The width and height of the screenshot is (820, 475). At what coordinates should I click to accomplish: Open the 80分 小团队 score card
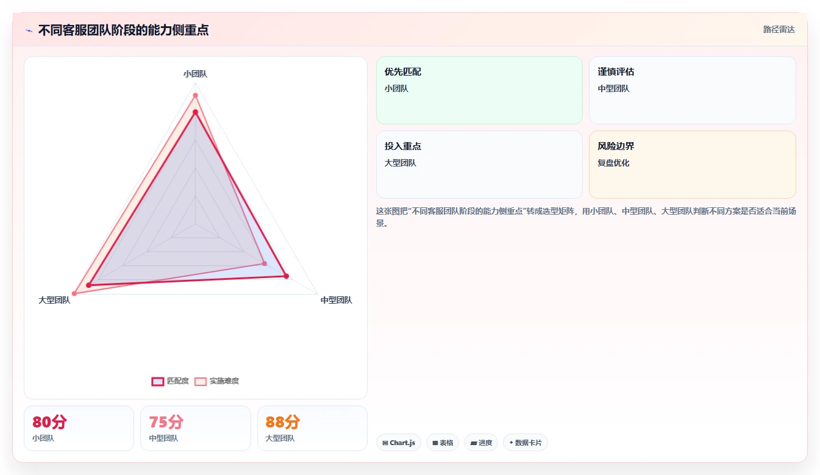tap(79, 428)
